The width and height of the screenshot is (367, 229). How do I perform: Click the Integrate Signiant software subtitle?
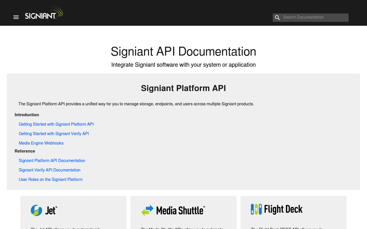pos(183,65)
